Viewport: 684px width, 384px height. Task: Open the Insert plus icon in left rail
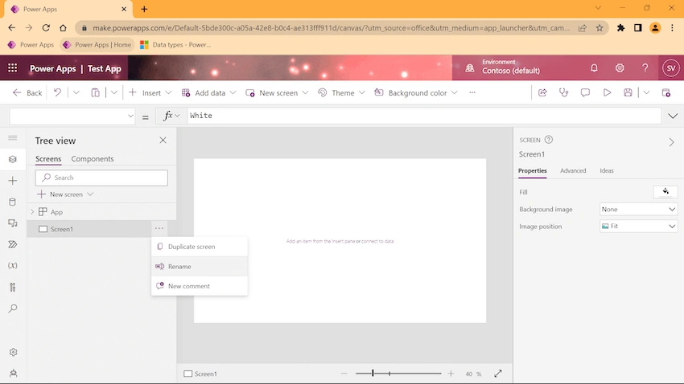(x=13, y=181)
